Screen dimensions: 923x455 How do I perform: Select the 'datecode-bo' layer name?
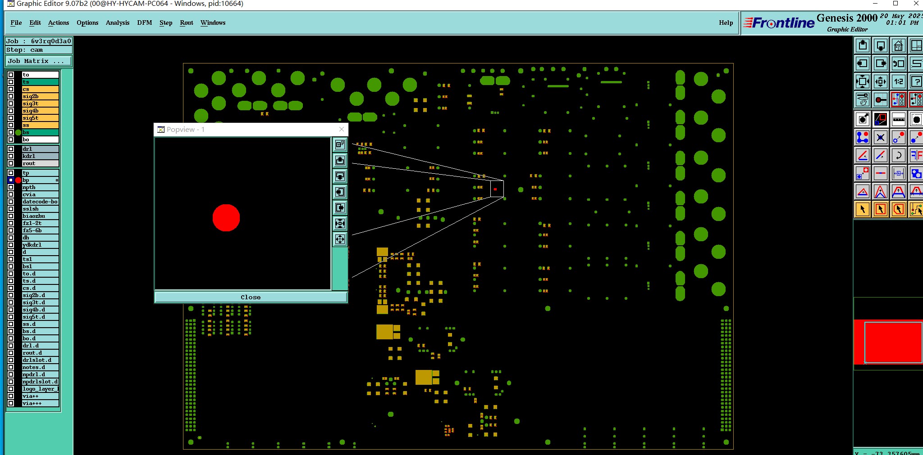pyautogui.click(x=40, y=202)
